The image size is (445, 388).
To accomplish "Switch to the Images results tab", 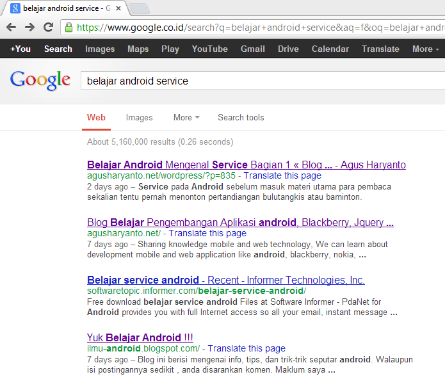I will tap(140, 118).
